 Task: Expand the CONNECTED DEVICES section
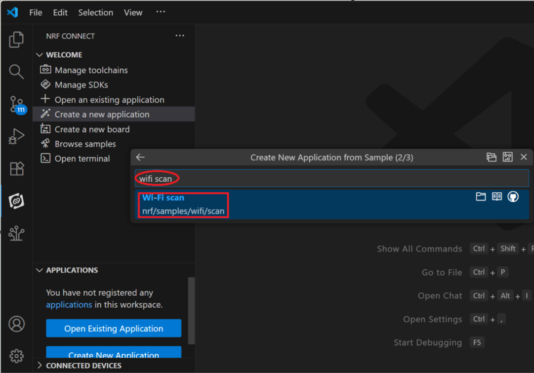40,366
